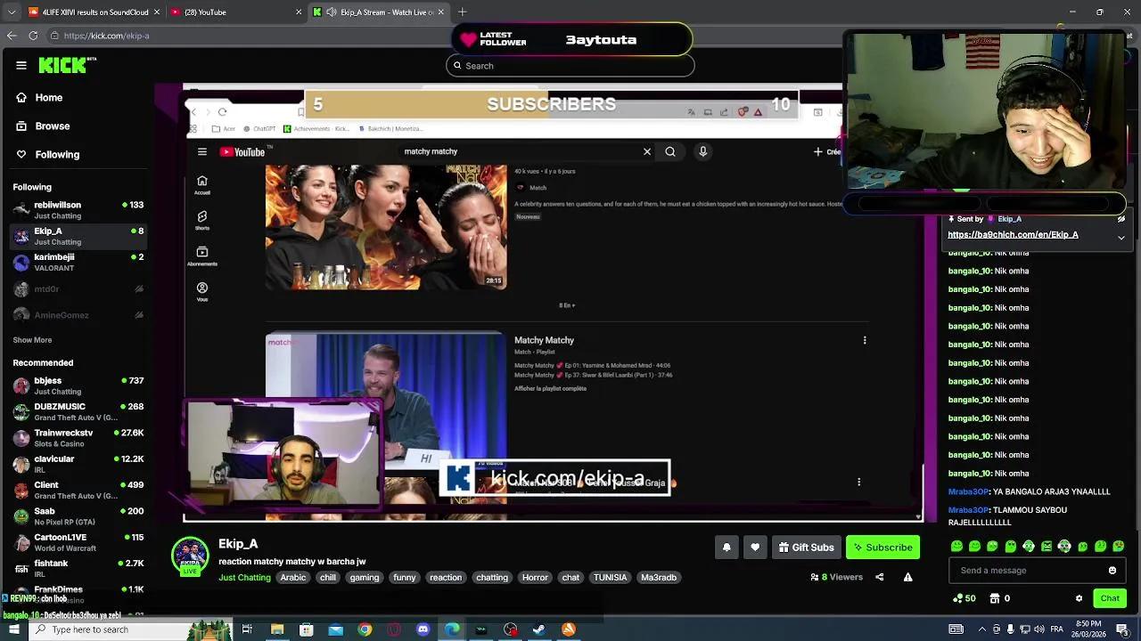Select the TUNISIA tag
This screenshot has width=1141, height=641.
tap(611, 578)
